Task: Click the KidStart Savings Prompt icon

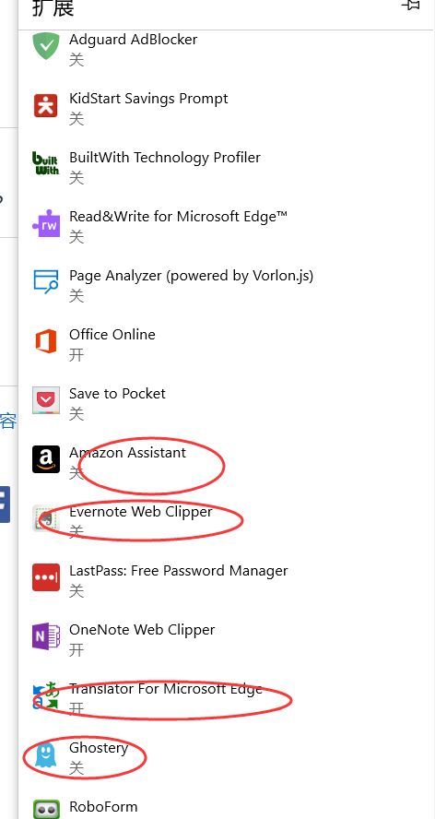Action: [46, 105]
